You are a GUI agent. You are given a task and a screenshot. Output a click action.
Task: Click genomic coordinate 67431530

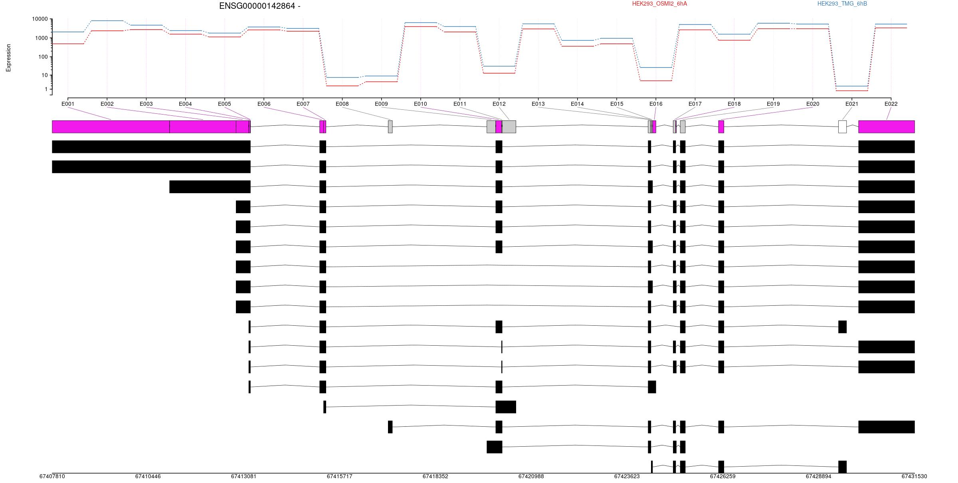914,476
